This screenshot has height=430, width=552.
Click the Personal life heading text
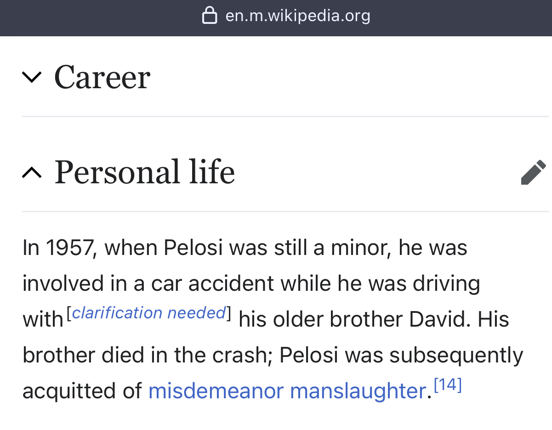144,173
